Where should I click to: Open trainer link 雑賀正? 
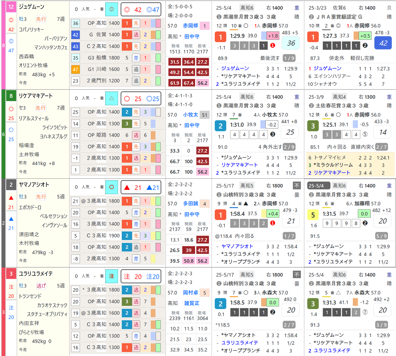[192, 303]
